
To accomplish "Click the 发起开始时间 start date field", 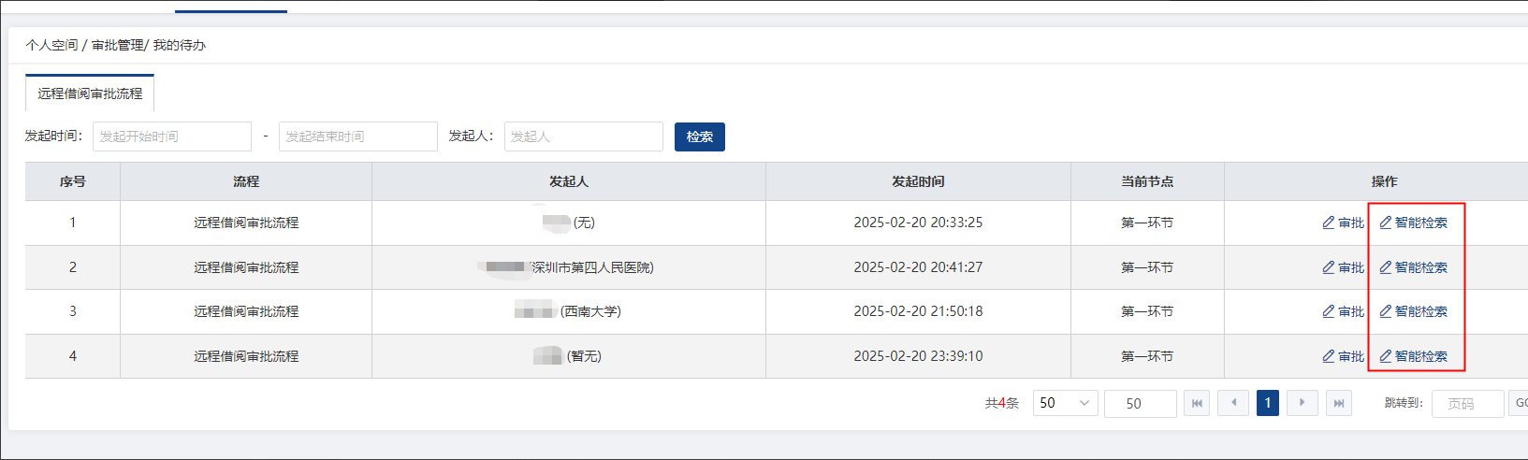I will (172, 137).
